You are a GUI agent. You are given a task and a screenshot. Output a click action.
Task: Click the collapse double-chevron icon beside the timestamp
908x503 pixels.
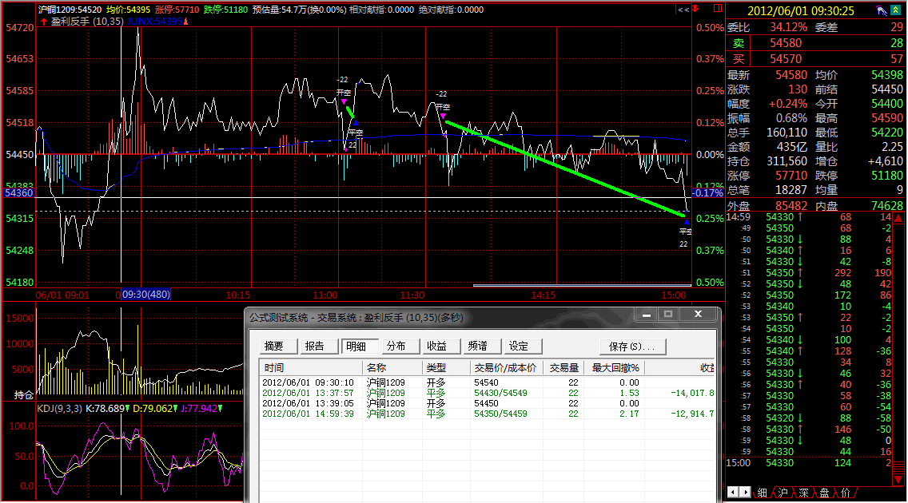[x=896, y=10]
